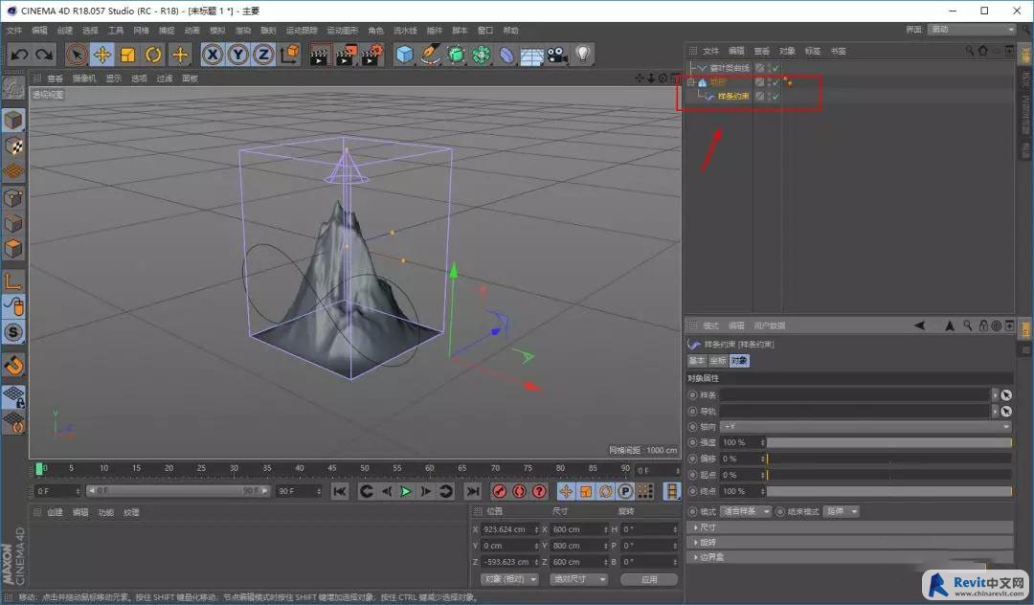Toggle the X axis lock
The height and width of the screenshot is (605, 1034).
point(213,55)
